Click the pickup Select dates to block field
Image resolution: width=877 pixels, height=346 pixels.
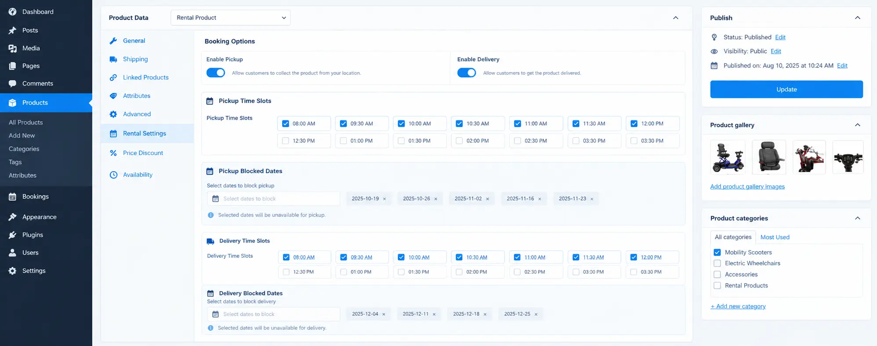[273, 199]
